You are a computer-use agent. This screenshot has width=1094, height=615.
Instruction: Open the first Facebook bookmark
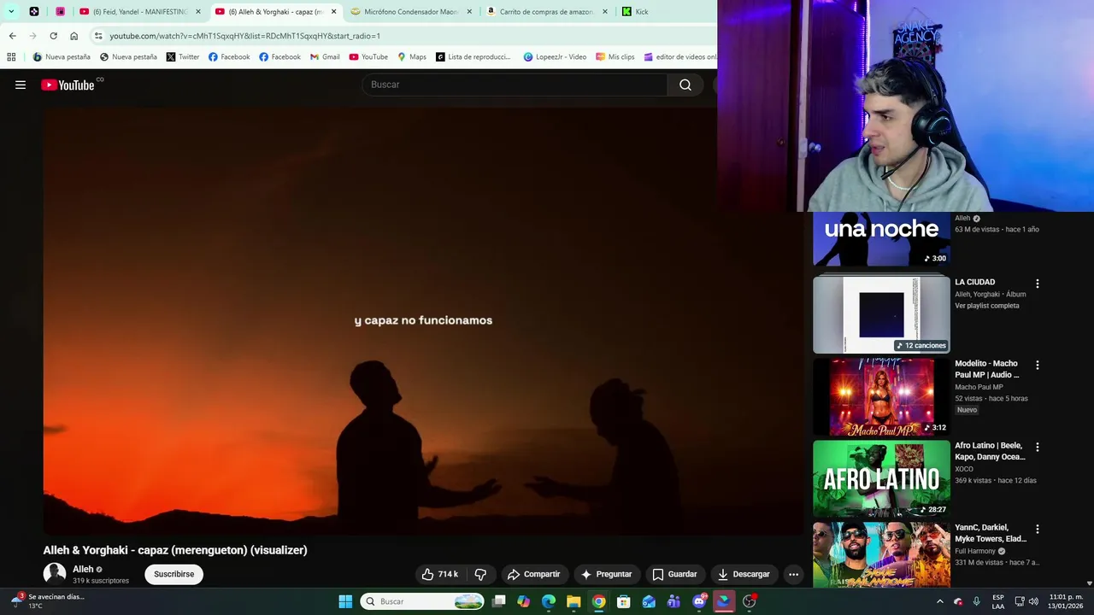229,57
